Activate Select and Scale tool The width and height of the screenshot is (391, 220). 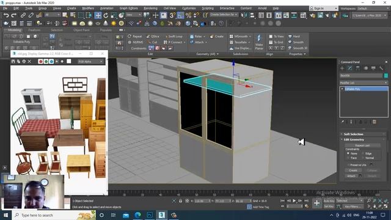click(x=114, y=15)
